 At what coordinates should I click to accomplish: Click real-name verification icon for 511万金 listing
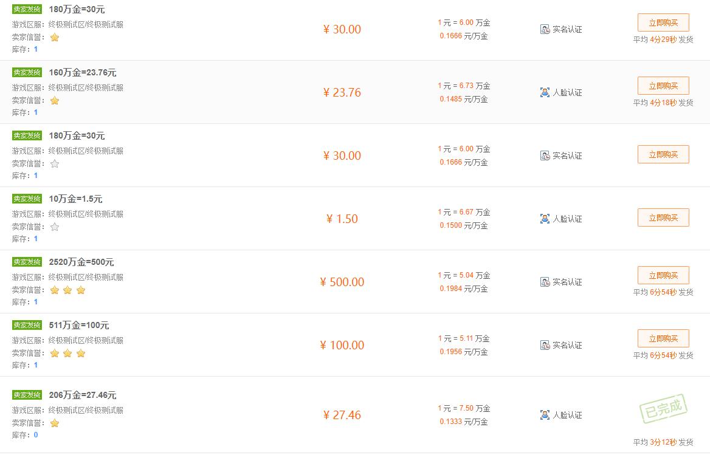(545, 345)
